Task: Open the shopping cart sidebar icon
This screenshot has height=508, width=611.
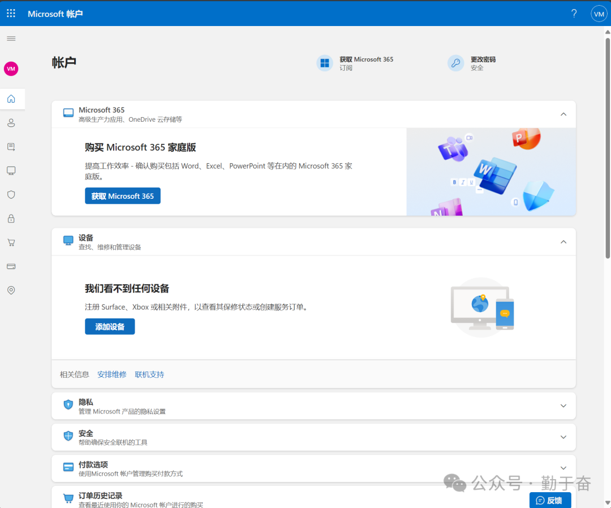Action: pos(11,243)
